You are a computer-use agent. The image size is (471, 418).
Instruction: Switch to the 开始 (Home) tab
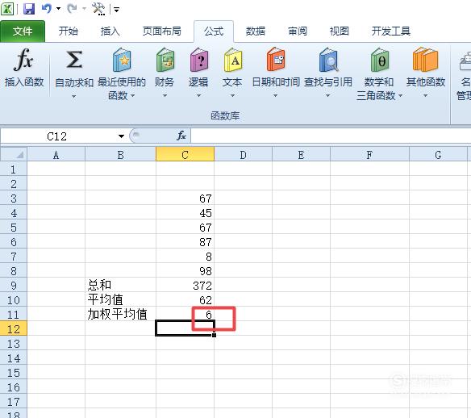(69, 31)
